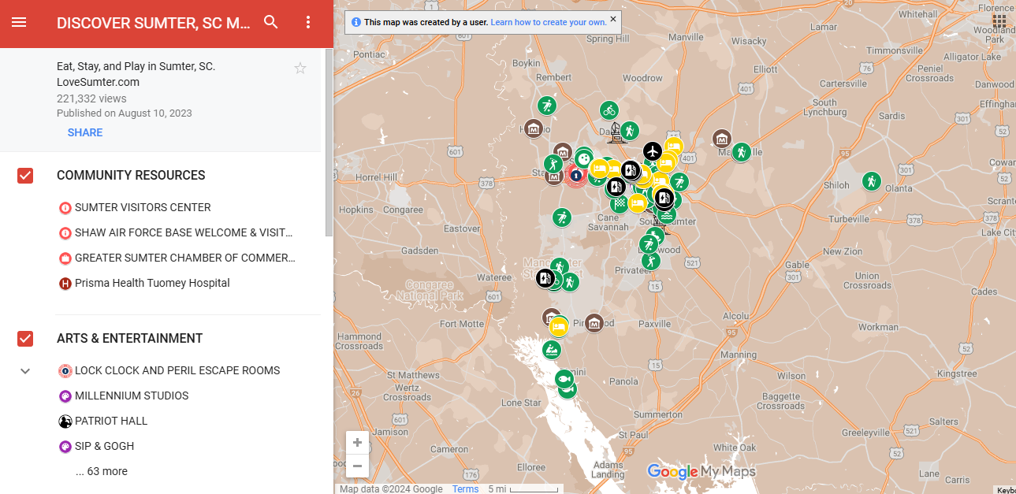The width and height of the screenshot is (1016, 494).
Task: Select the monument marker at Dalzell
Action: pos(616,132)
